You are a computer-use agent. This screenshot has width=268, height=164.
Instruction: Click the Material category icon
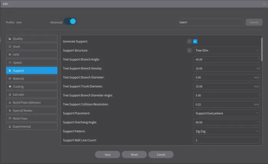(x=10, y=79)
